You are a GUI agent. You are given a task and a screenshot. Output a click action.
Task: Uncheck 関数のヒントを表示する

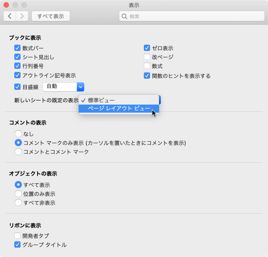pyautogui.click(x=147, y=76)
